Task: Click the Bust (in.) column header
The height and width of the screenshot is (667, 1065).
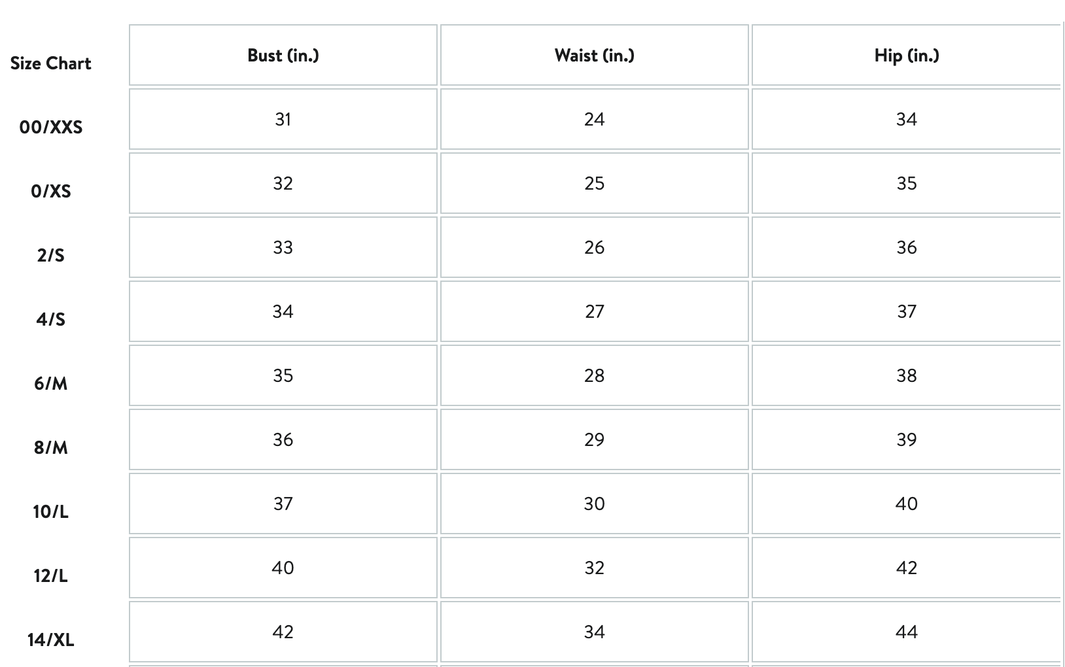Action: point(283,56)
